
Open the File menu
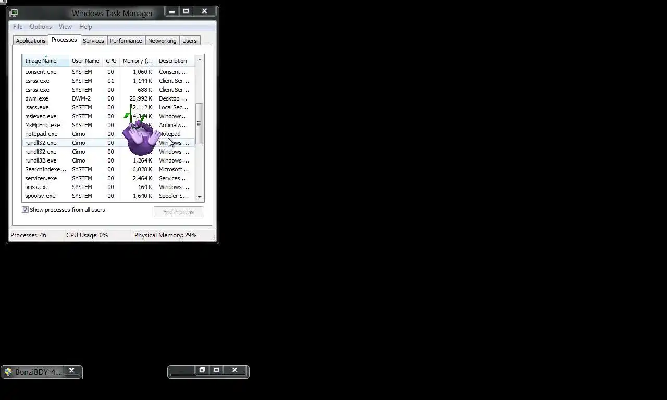pyautogui.click(x=18, y=27)
